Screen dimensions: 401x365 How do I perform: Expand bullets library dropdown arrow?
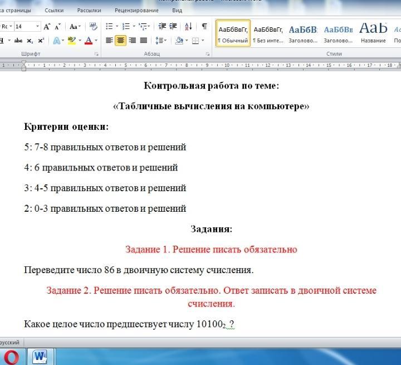(117, 26)
